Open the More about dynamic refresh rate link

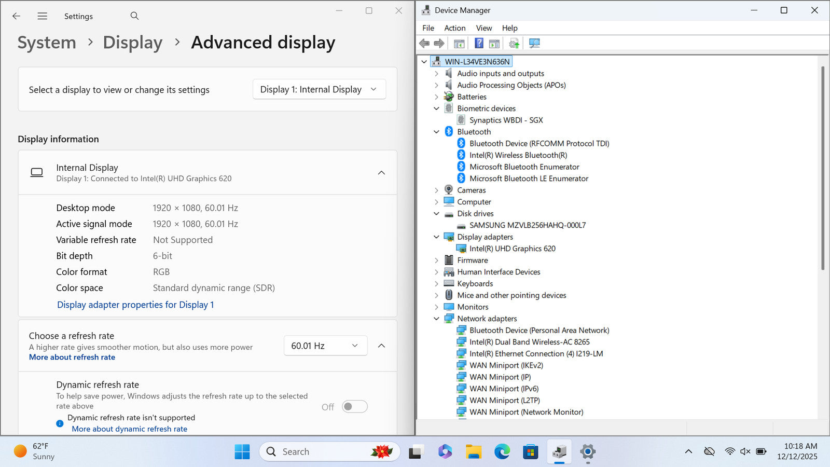[x=129, y=429]
